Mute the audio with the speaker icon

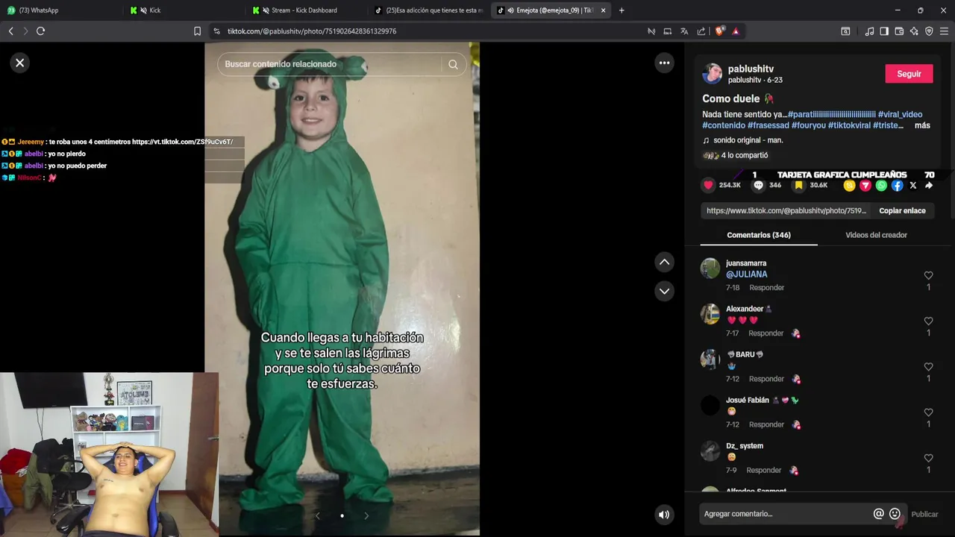click(664, 514)
